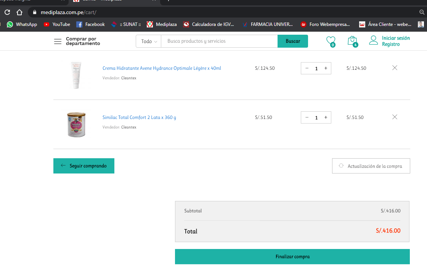Open the browser zoom magnifier icon
Image resolution: width=427 pixels, height=265 pixels.
tap(422, 12)
